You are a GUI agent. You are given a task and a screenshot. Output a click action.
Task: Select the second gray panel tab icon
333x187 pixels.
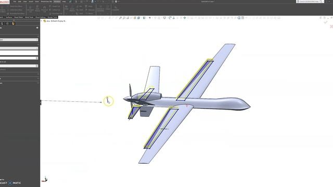pyautogui.click(x=8, y=23)
